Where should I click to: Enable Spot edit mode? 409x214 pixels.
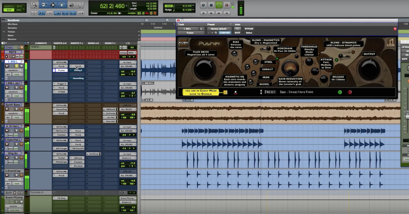pyautogui.click(x=19, y=6)
